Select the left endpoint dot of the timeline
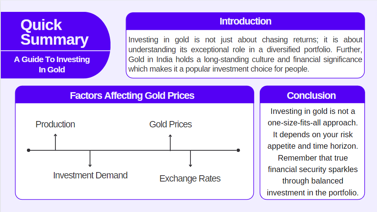This screenshot has width=377, height=212. click(29, 150)
